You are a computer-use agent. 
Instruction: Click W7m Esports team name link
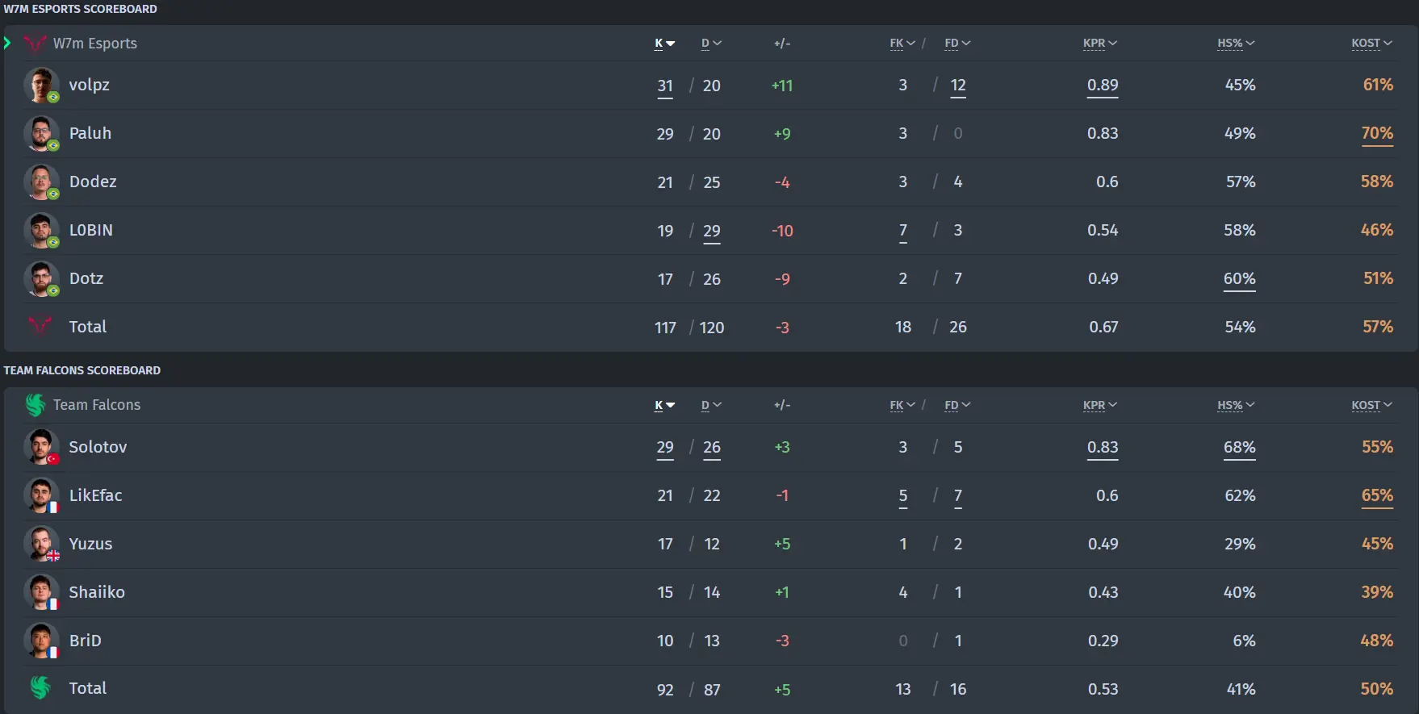click(95, 44)
